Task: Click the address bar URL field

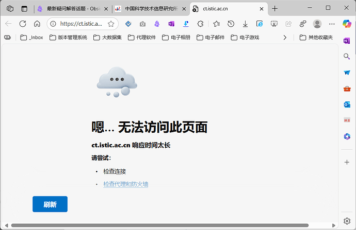Action: [x=82, y=24]
